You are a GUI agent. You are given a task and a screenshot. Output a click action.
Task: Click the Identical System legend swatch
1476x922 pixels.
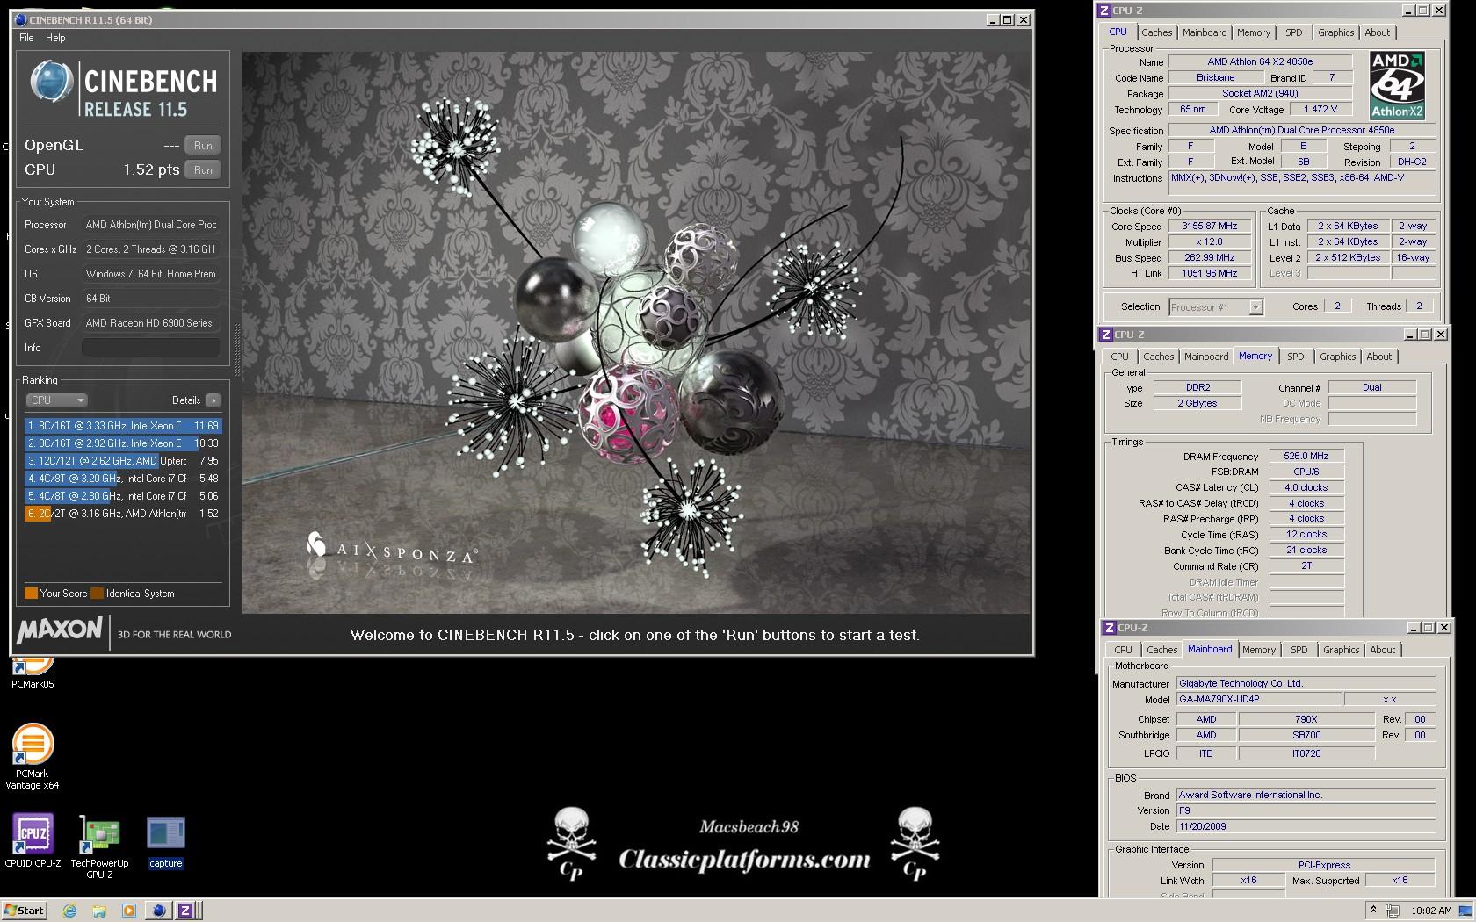pyautogui.click(x=98, y=594)
